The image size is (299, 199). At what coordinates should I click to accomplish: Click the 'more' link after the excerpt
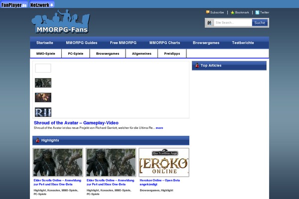159,128
